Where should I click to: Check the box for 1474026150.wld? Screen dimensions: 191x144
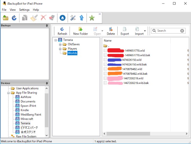pyautogui.click(x=105, y=60)
